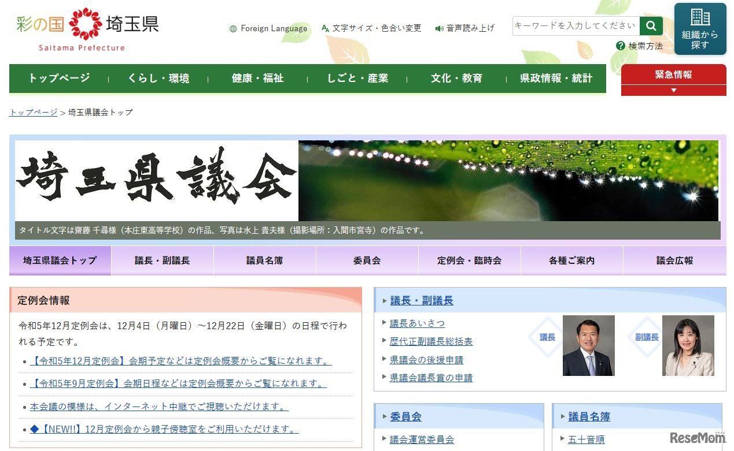Click the 議長 portrait photo
Image resolution: width=734 pixels, height=451 pixels.
(x=589, y=345)
